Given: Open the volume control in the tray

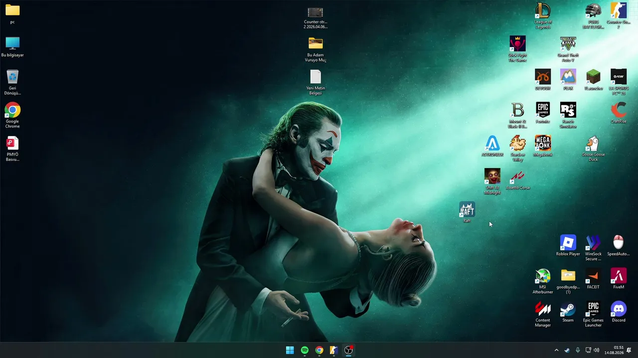Looking at the screenshot, I should (x=597, y=350).
